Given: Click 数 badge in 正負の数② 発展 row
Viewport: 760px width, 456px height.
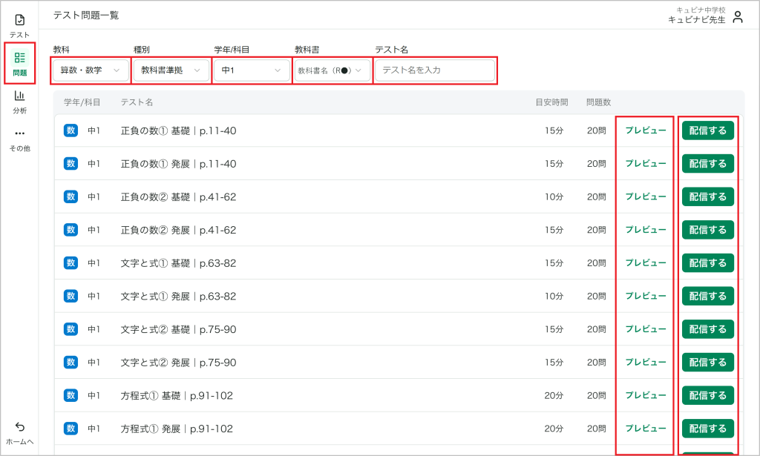Looking at the screenshot, I should click(71, 229).
